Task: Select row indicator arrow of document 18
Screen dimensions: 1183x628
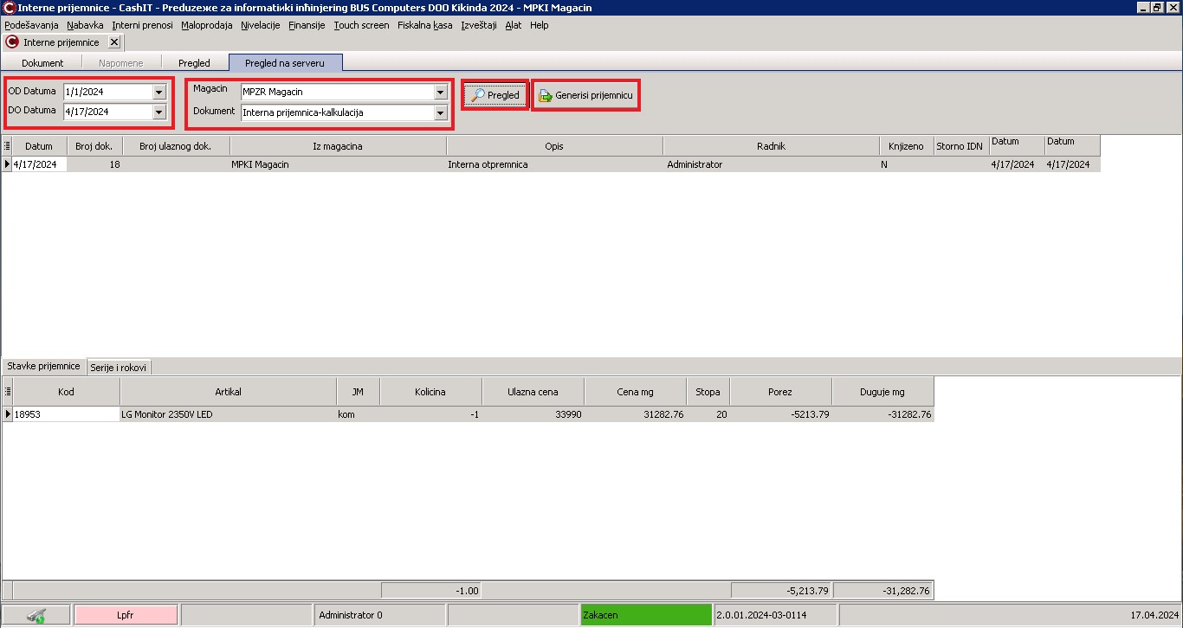Action: coord(7,164)
